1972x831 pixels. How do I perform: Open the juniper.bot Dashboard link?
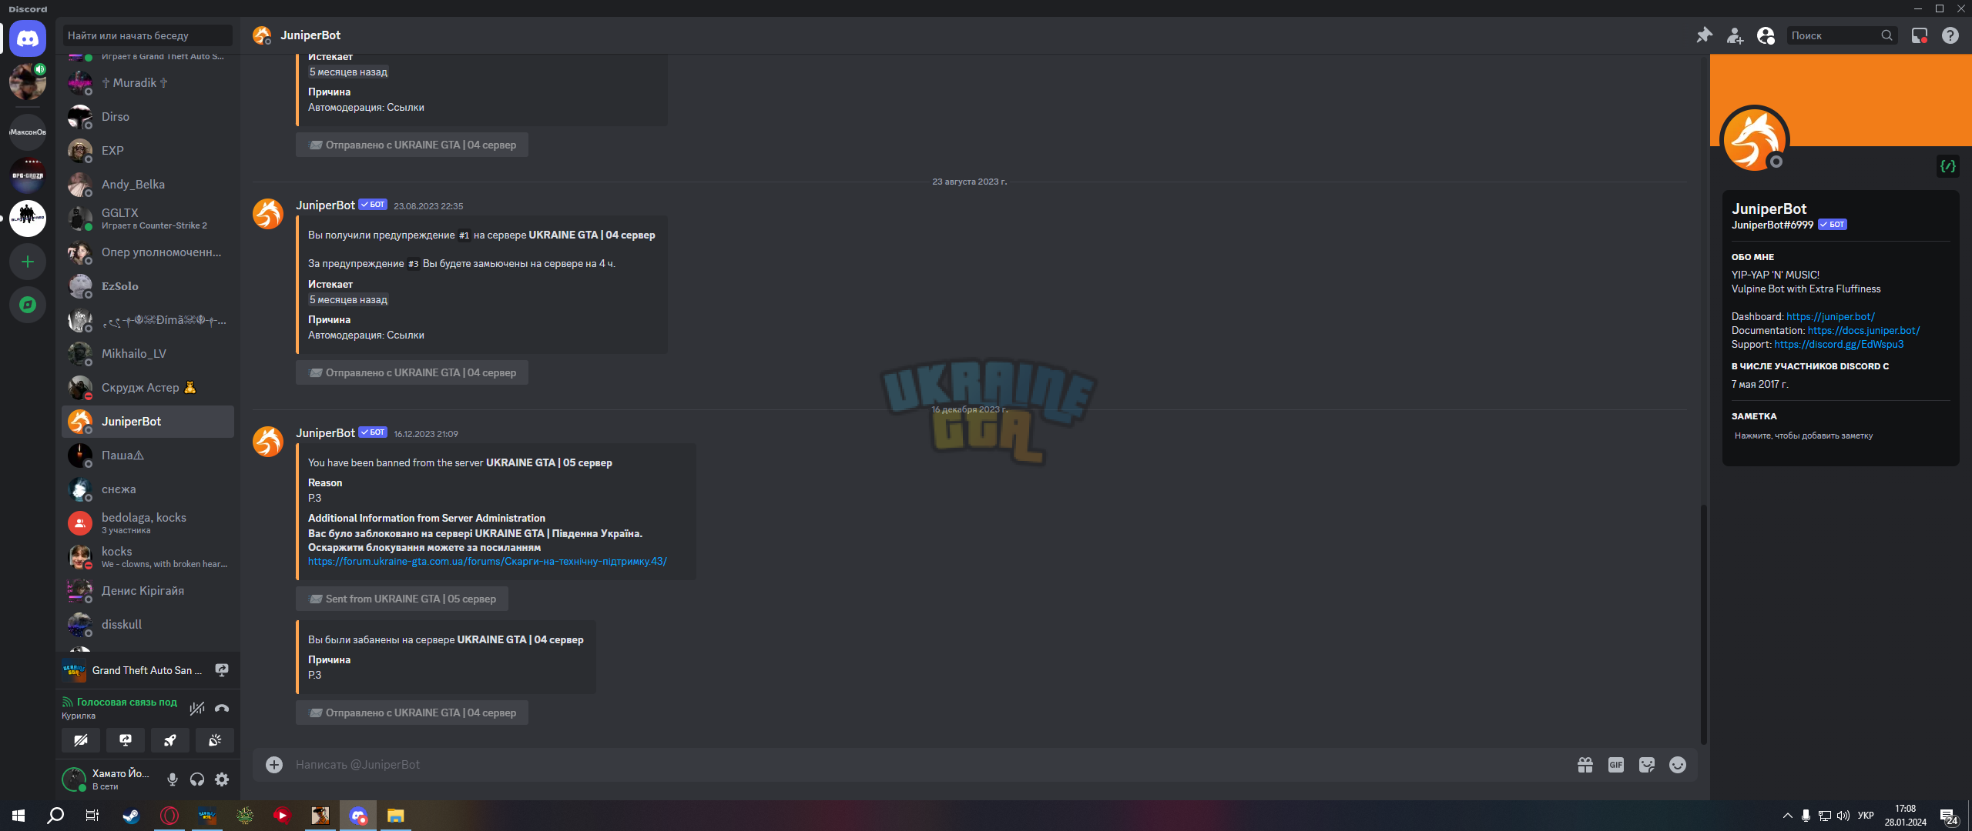(1830, 317)
